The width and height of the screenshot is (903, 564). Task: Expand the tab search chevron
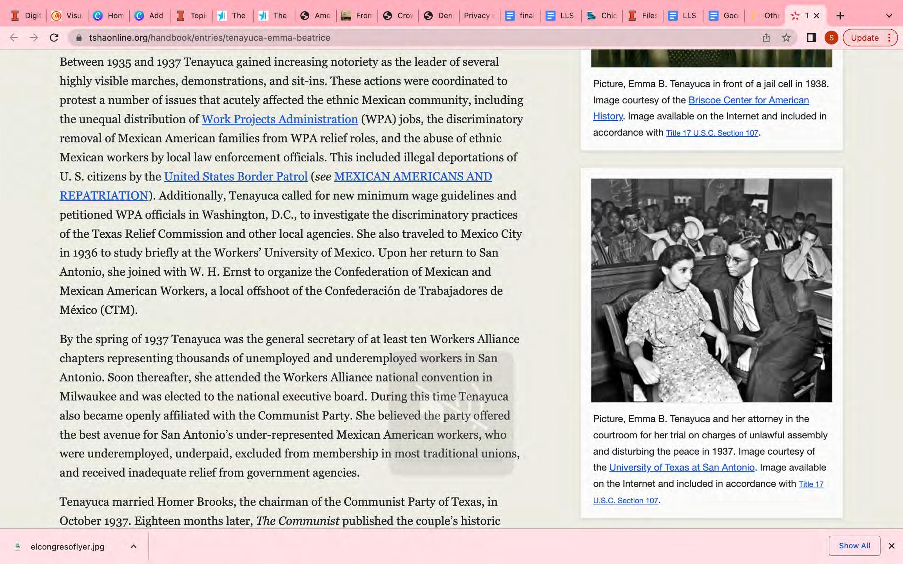(889, 16)
